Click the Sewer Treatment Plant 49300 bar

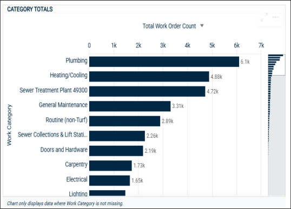coord(147,91)
